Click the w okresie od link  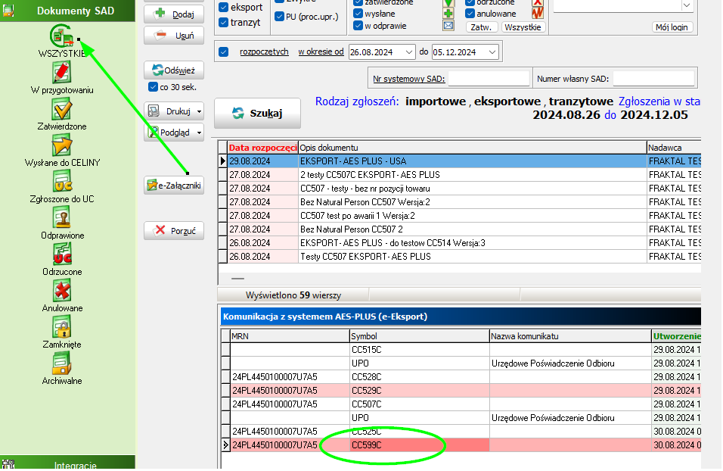coord(321,51)
